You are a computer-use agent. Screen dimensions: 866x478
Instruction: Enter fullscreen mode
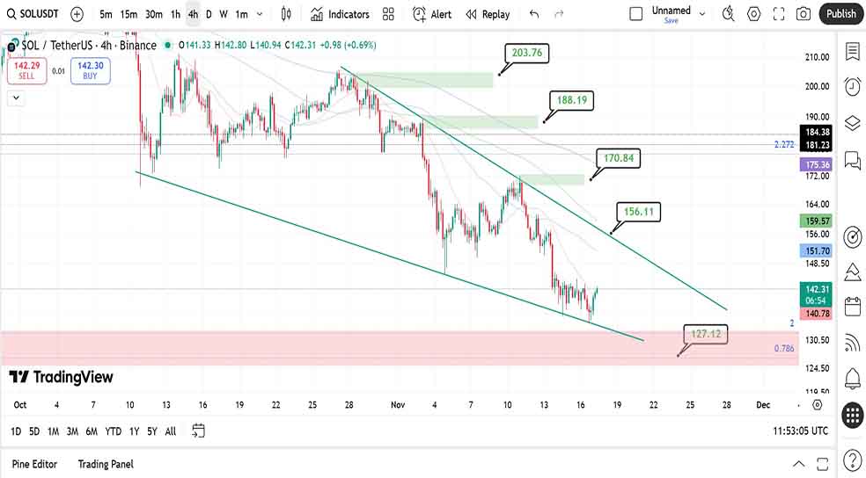tap(779, 14)
